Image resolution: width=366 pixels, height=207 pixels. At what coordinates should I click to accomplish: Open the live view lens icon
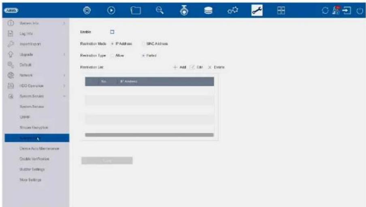87,11
